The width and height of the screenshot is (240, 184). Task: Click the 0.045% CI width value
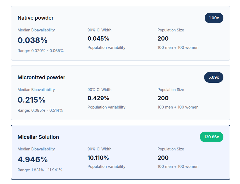point(98,39)
